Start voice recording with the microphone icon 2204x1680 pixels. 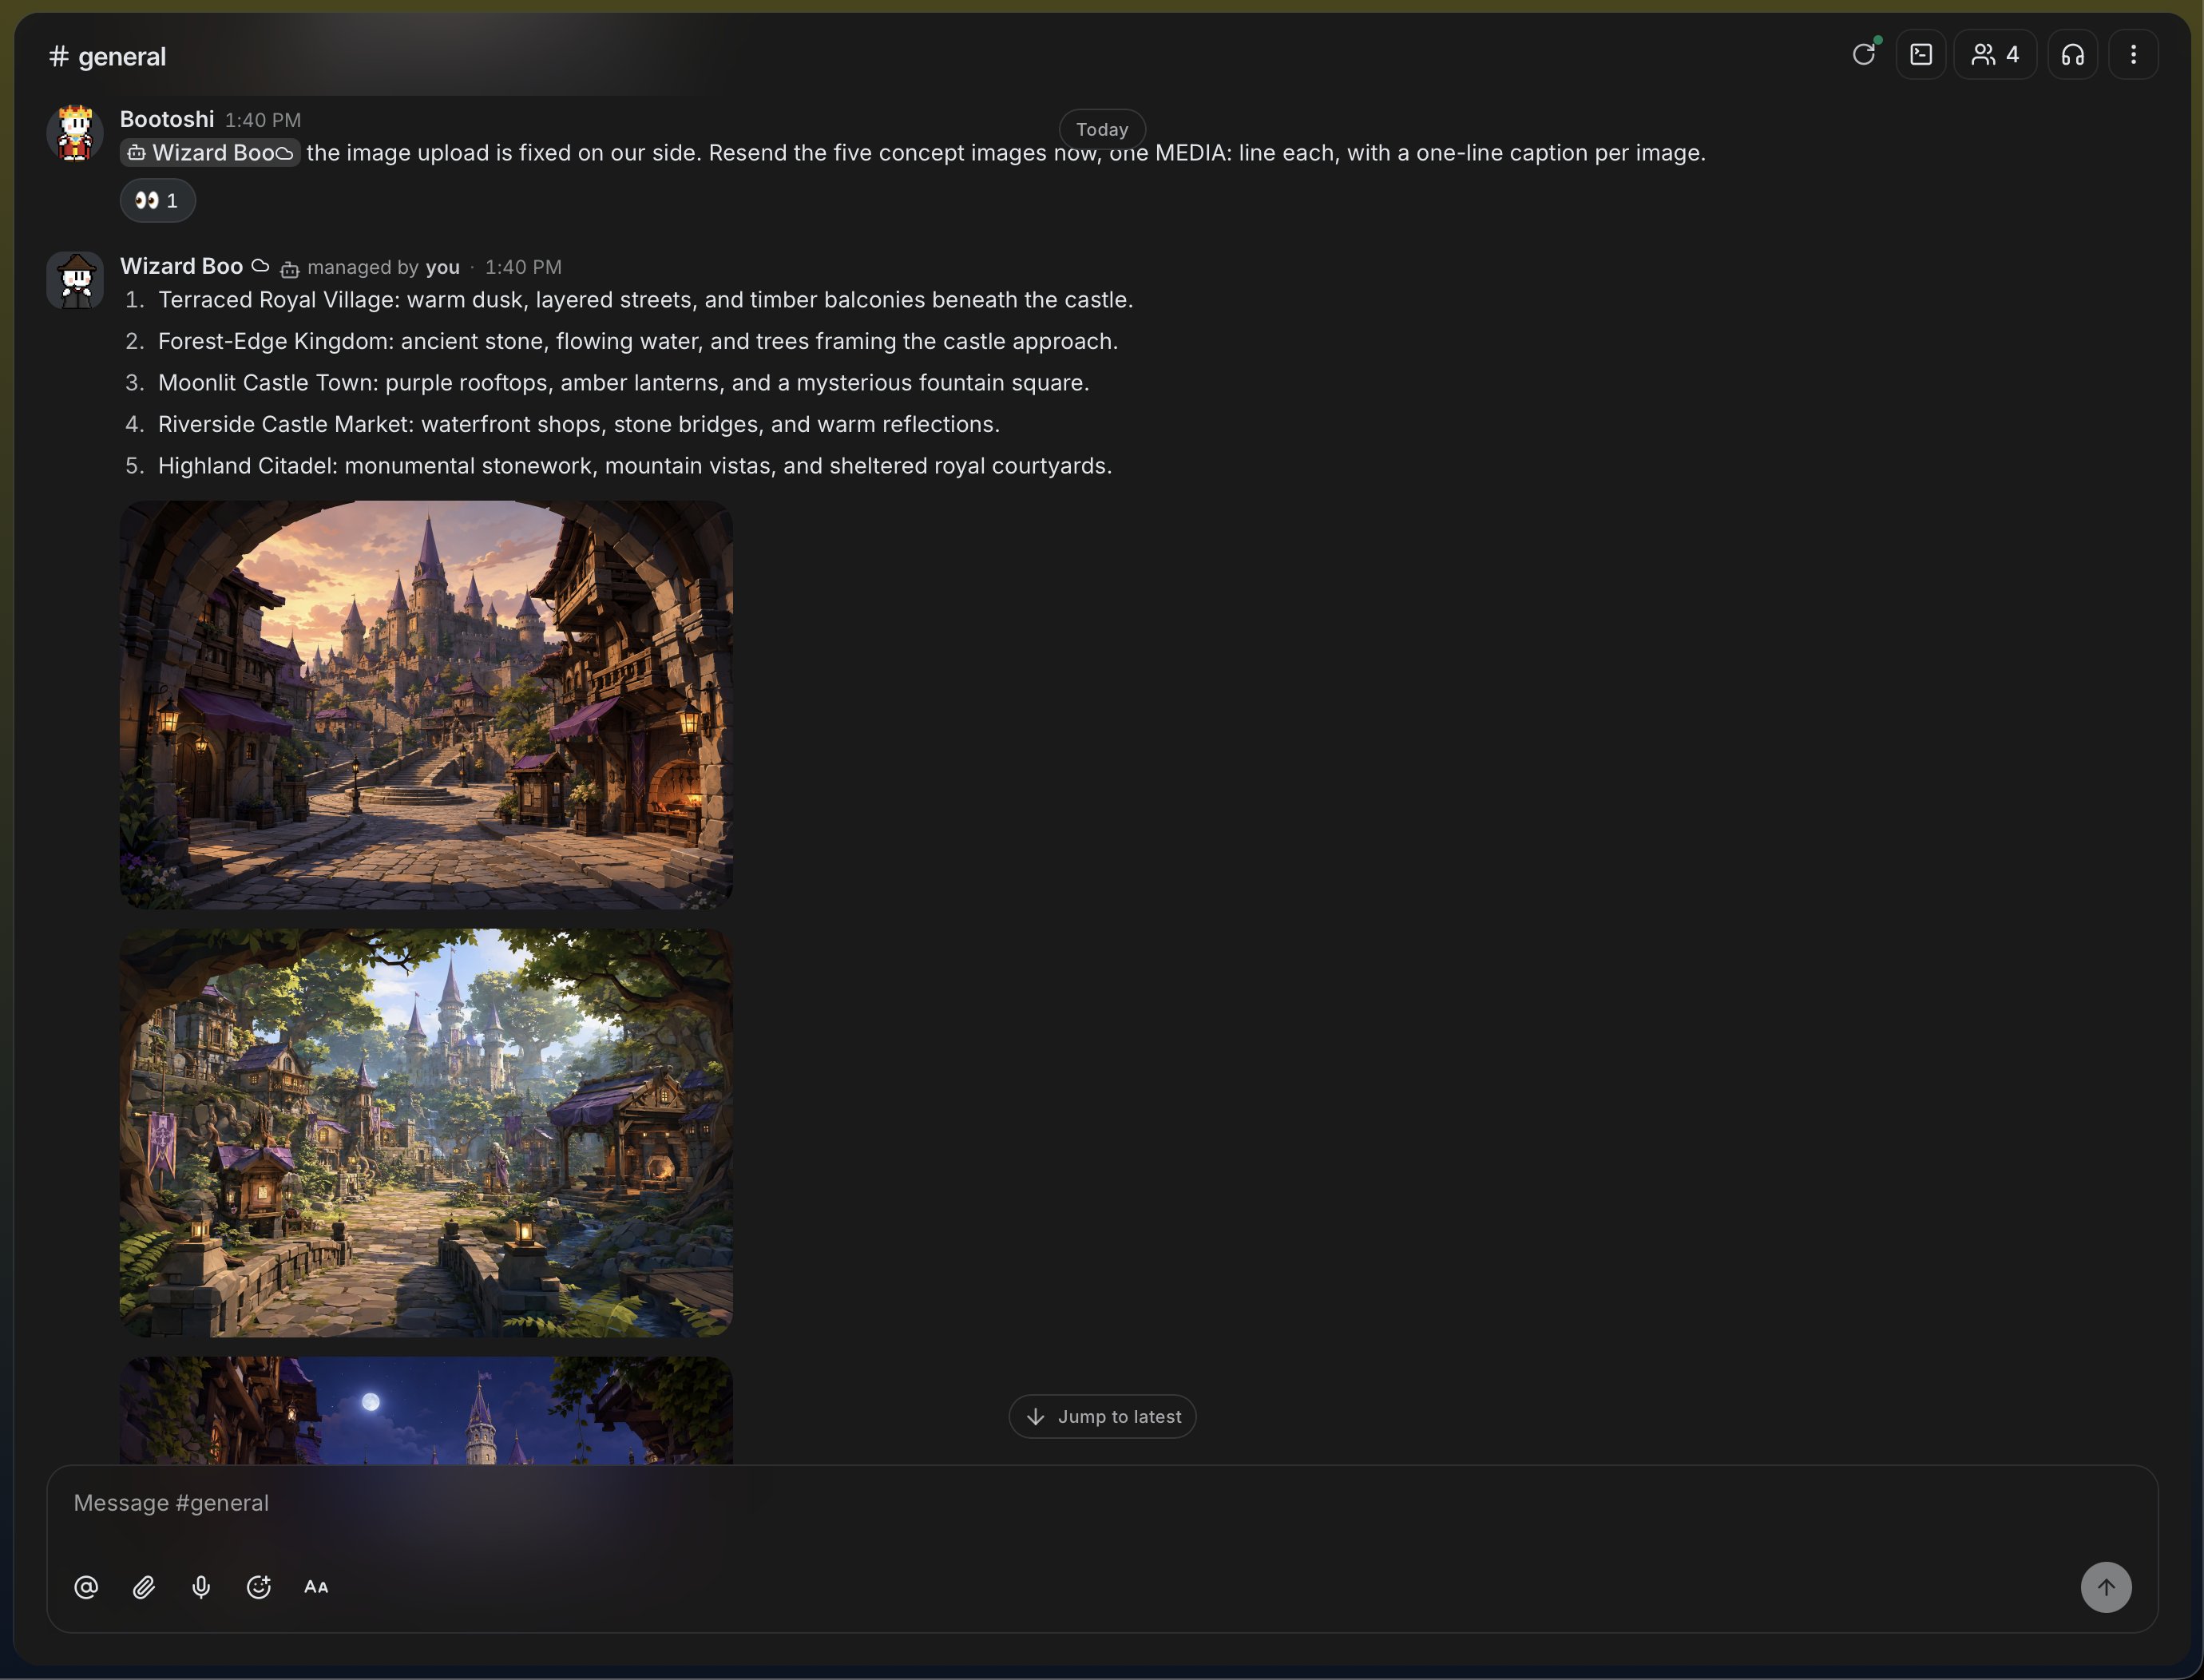[x=201, y=1587]
